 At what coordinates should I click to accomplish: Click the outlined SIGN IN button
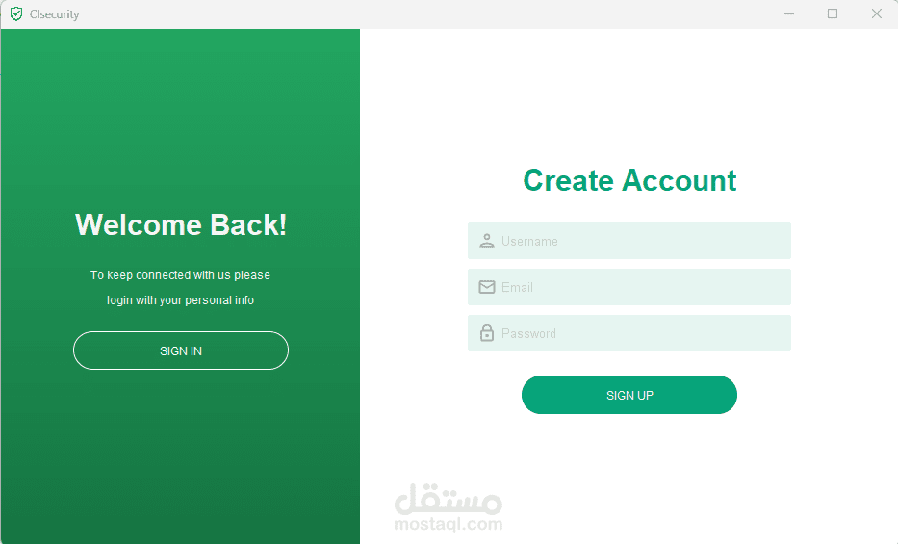click(180, 350)
